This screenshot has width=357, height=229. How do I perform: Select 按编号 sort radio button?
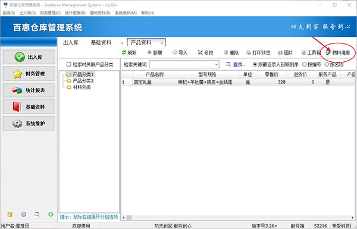305,64
